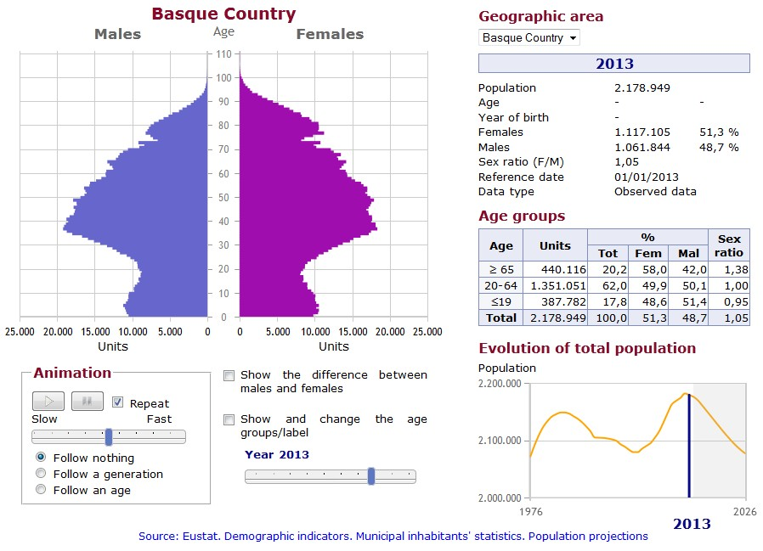Enable "Show the difference between males and females"
Screen dimensions: 763x551
228,374
